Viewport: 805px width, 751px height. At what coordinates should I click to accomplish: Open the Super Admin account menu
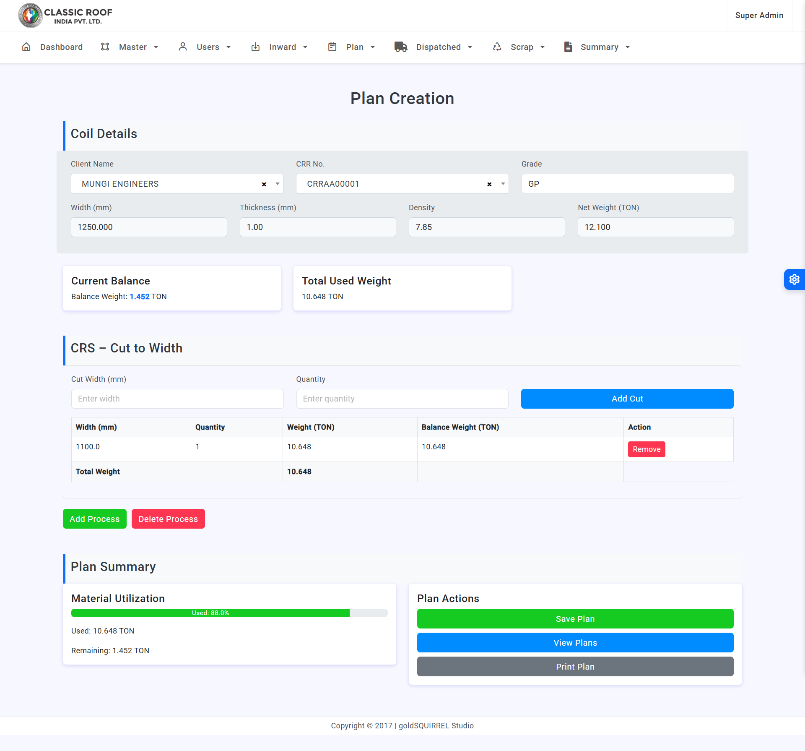pyautogui.click(x=759, y=16)
